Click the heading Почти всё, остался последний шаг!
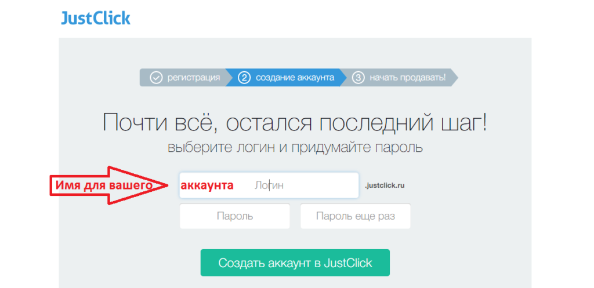The image size is (594, 288). pos(295,123)
